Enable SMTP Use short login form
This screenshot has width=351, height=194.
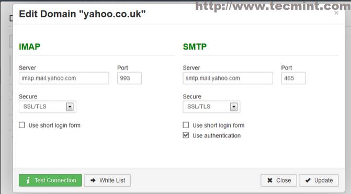(186, 125)
